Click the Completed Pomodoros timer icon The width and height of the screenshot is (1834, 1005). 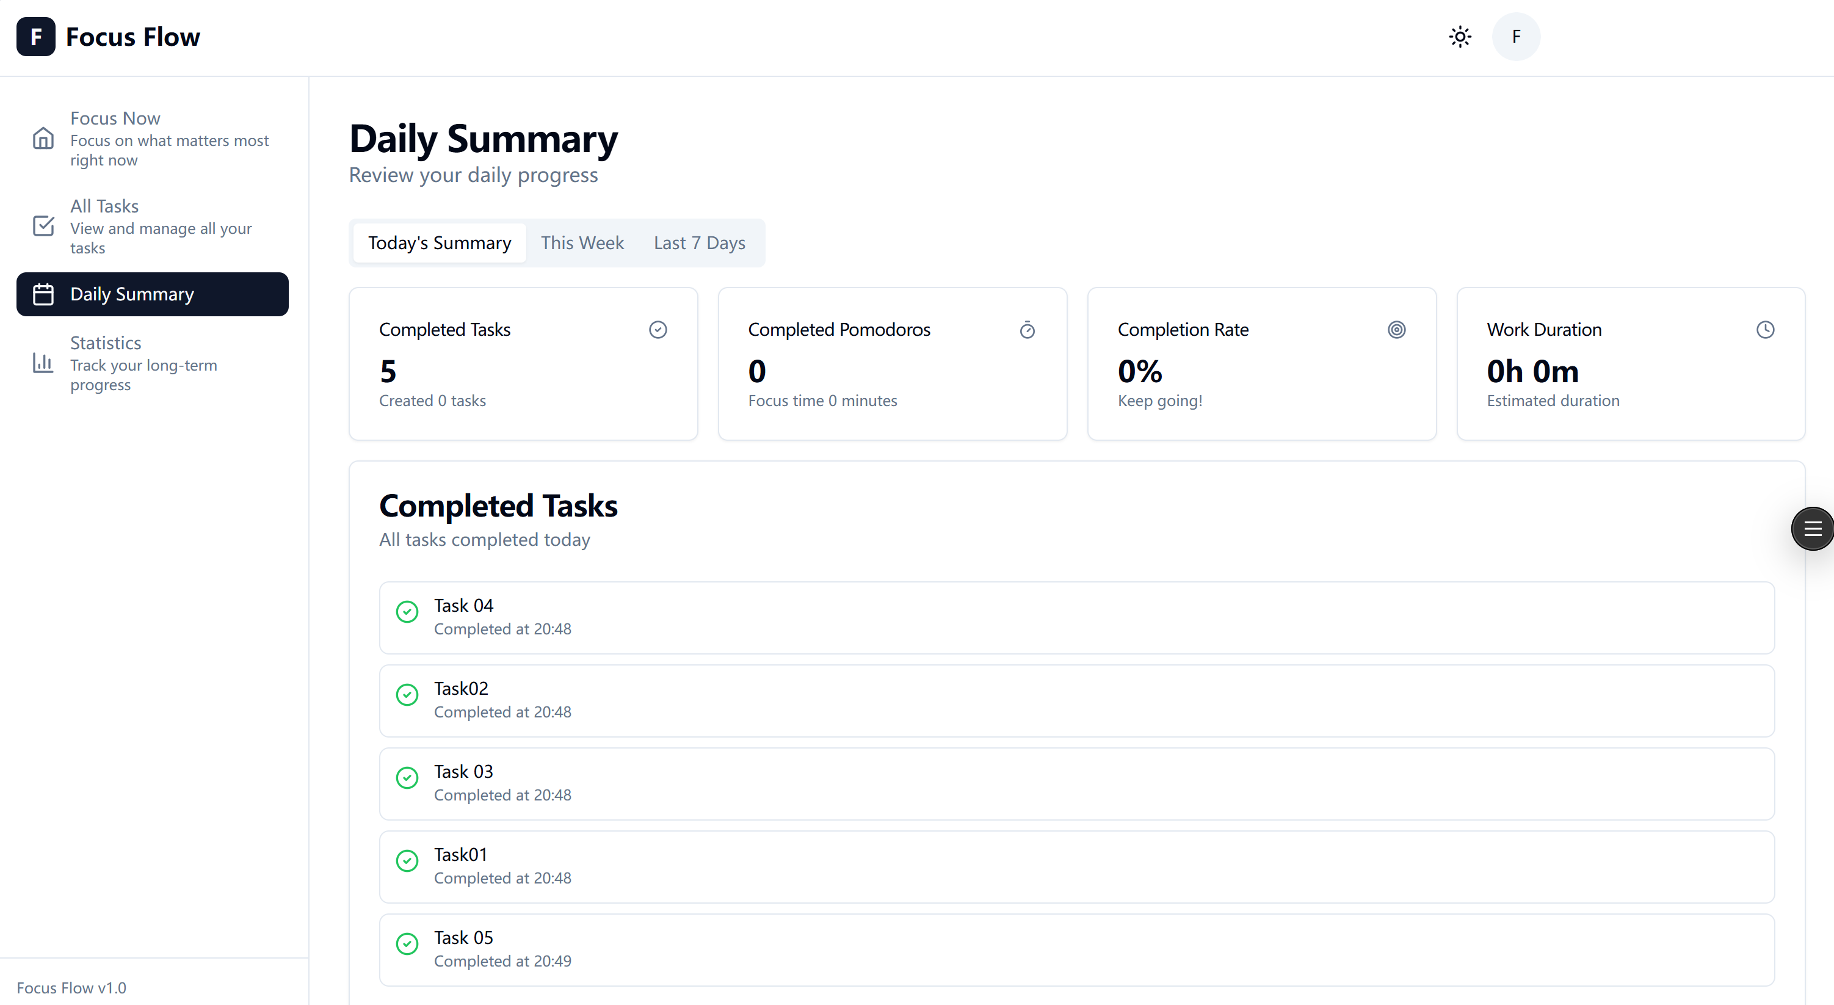coord(1027,330)
